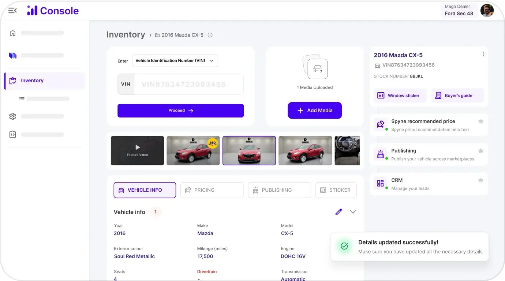Viewport: 505px width, 281px height.
Task: Click the VIN input field
Action: (x=188, y=84)
